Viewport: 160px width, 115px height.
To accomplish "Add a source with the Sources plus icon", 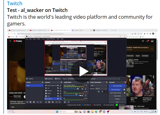I will (x=46, y=102).
